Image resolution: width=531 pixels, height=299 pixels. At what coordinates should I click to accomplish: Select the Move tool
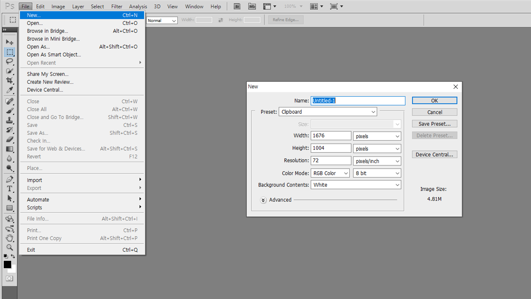coord(10,42)
